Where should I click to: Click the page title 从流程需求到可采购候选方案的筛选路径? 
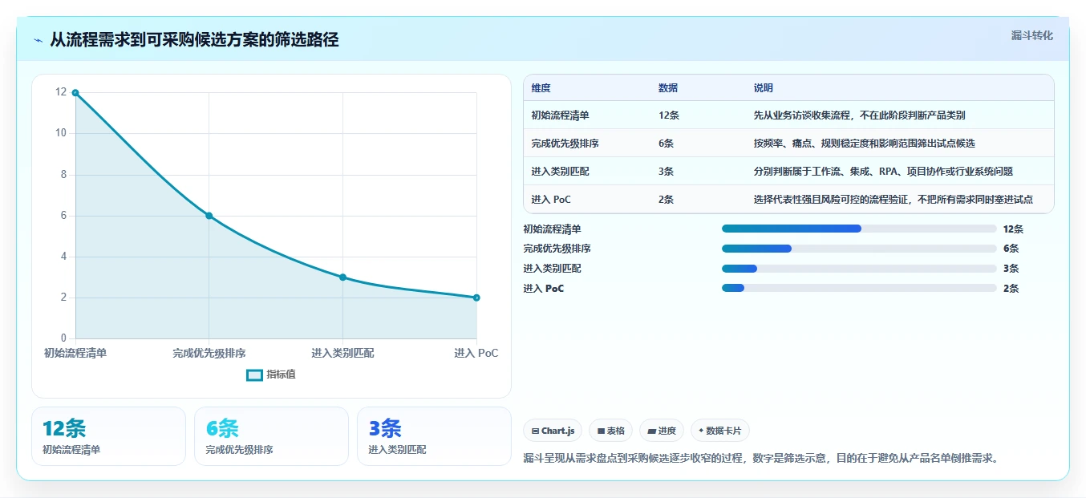195,40
